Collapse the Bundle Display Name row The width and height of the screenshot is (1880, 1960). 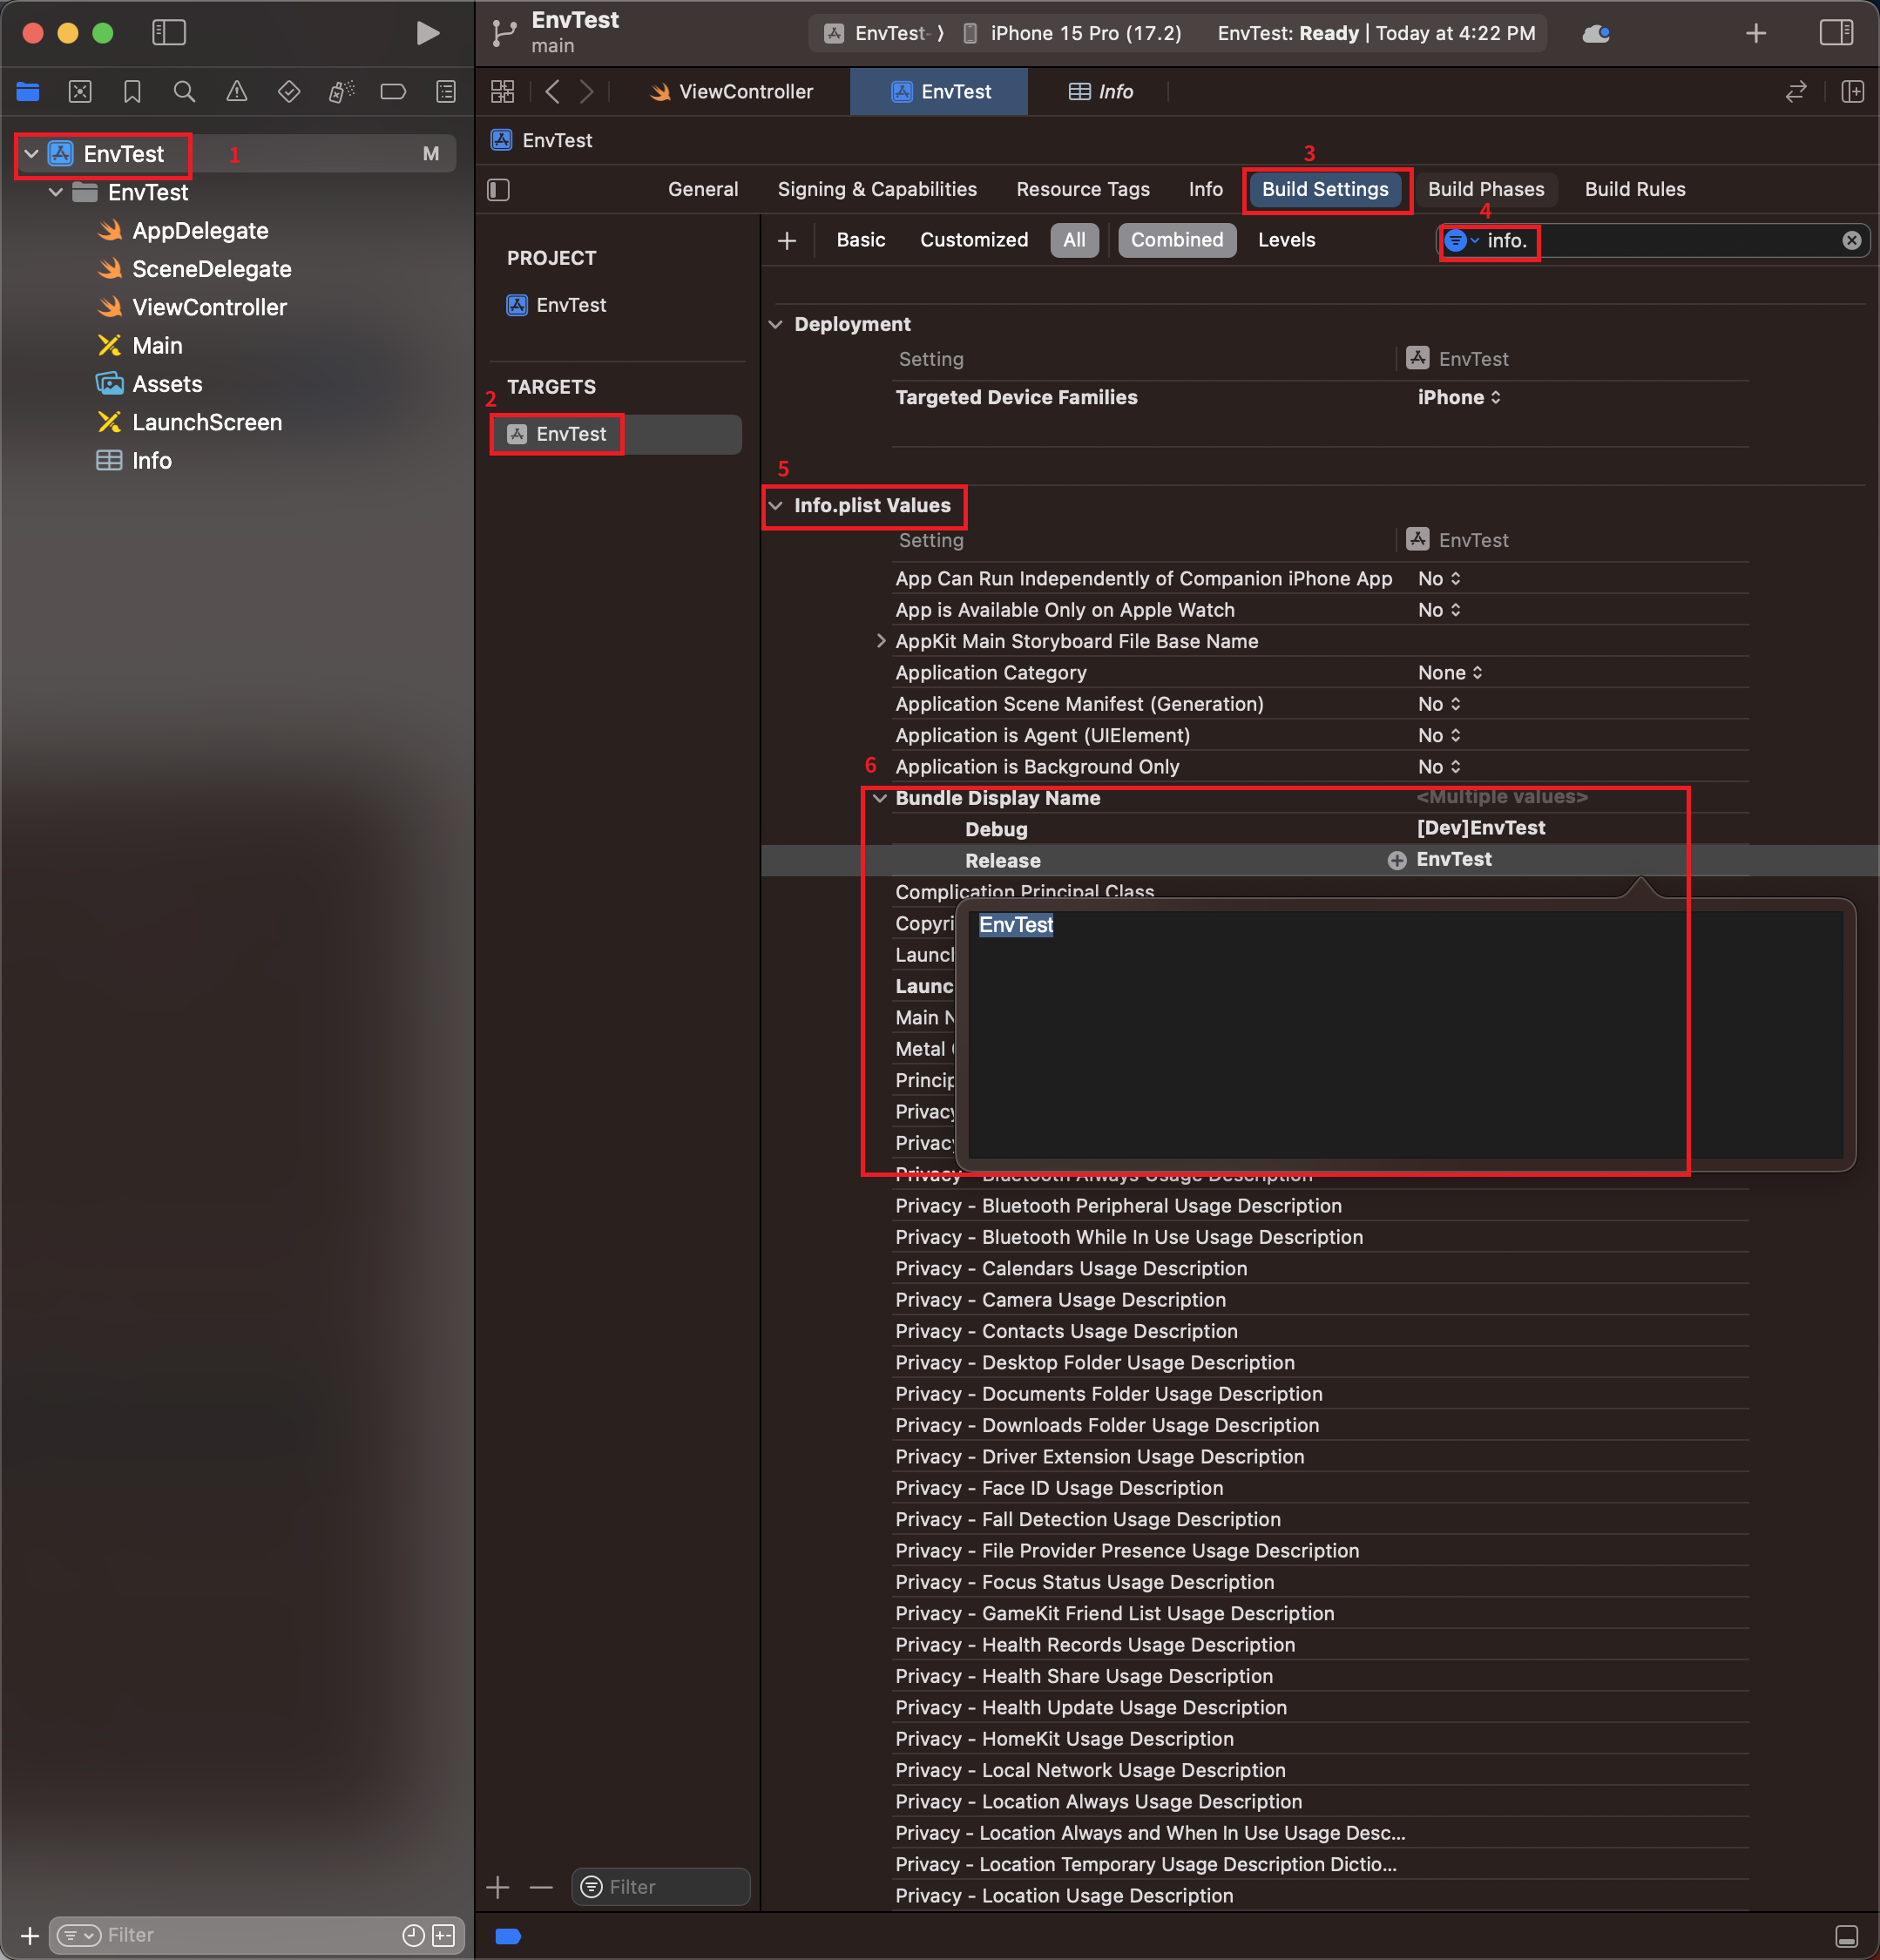880,798
